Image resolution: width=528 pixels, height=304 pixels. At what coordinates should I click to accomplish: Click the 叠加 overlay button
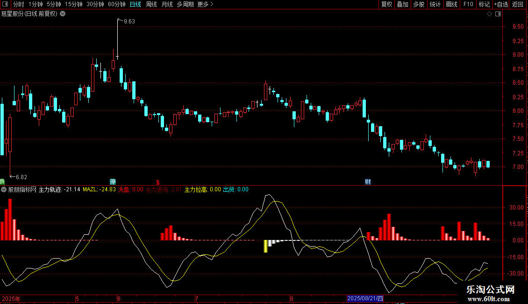(402, 4)
